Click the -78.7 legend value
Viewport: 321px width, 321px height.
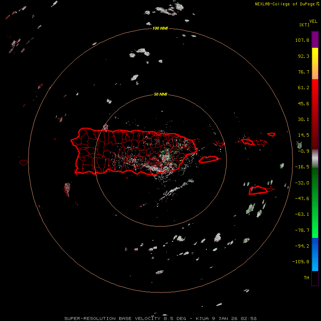pyautogui.click(x=302, y=230)
